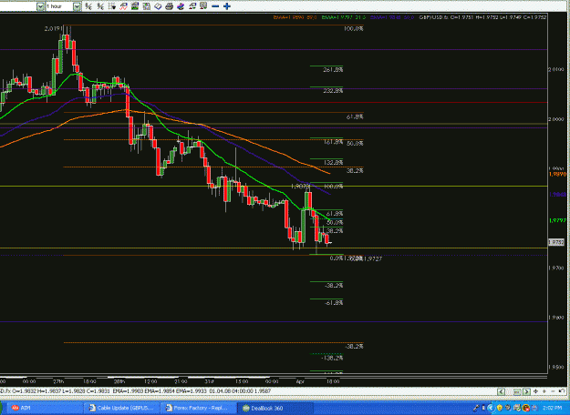Click the 232.8% Fibonacci level label
The height and width of the screenshot is (415, 570).
point(333,91)
